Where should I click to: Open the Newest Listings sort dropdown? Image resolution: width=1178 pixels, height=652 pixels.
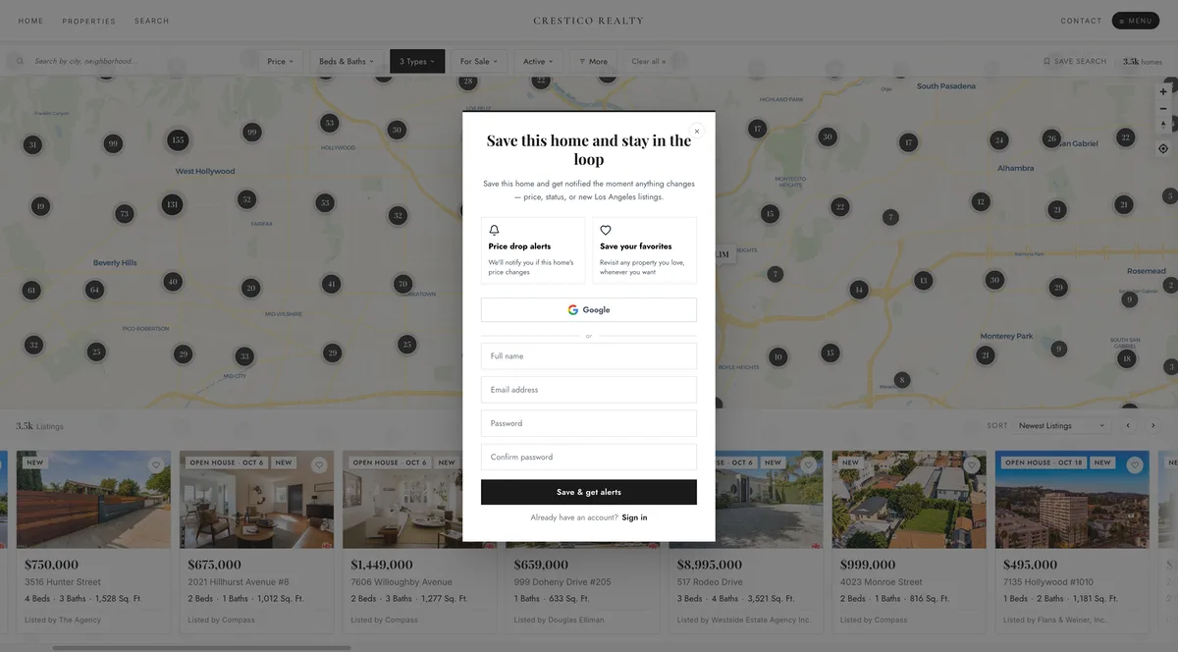1062,425
